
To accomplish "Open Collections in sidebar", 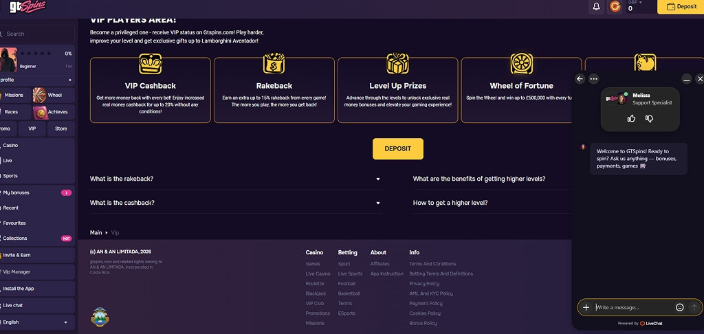I will click(37, 238).
